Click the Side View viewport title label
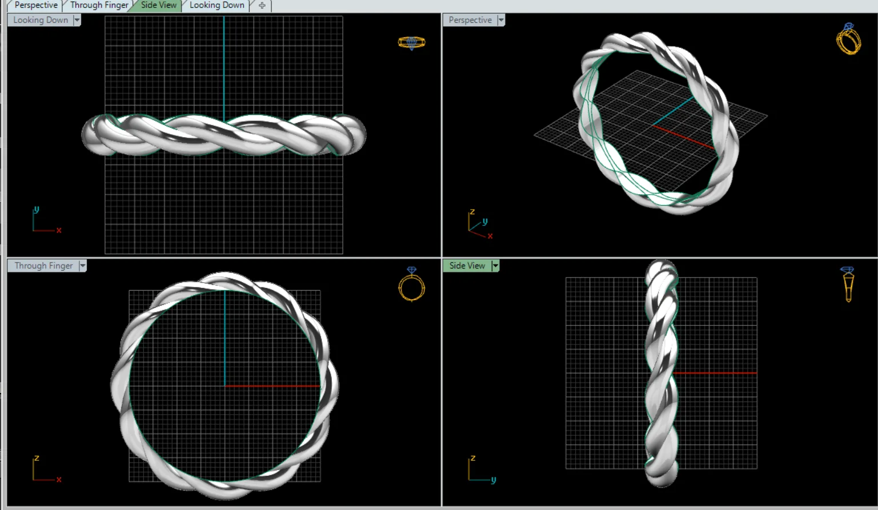 click(x=467, y=266)
